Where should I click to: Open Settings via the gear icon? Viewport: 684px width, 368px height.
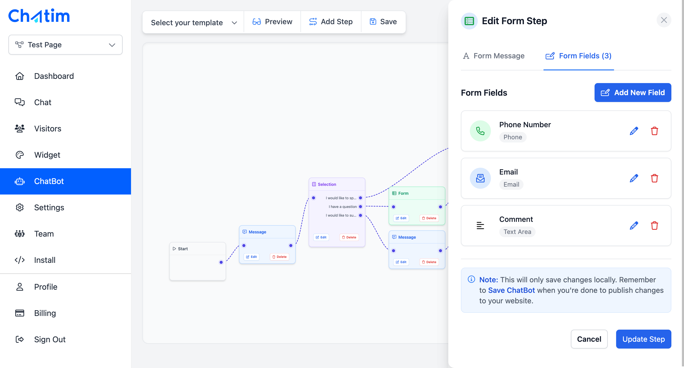19,207
